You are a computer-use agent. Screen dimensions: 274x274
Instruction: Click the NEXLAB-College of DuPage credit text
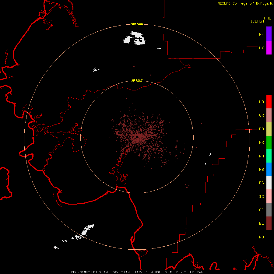(x=244, y=3)
